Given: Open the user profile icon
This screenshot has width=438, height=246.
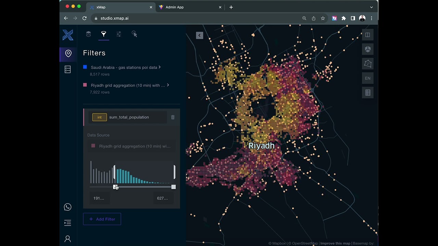Looking at the screenshot, I should pyautogui.click(x=68, y=239).
